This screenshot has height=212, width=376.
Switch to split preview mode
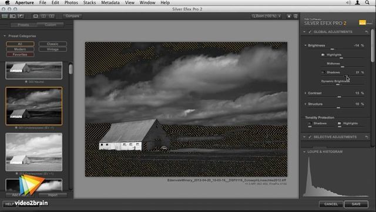(43, 16)
